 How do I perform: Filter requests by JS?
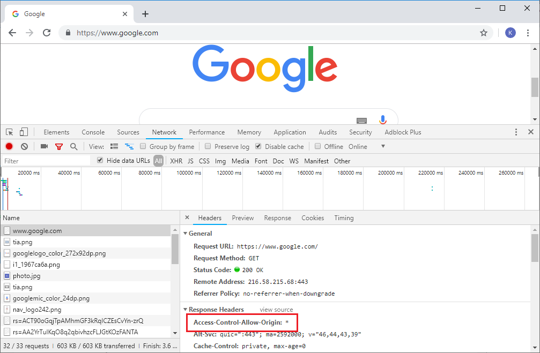coord(190,161)
